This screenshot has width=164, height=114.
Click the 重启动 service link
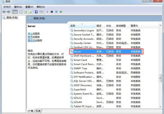31,40
